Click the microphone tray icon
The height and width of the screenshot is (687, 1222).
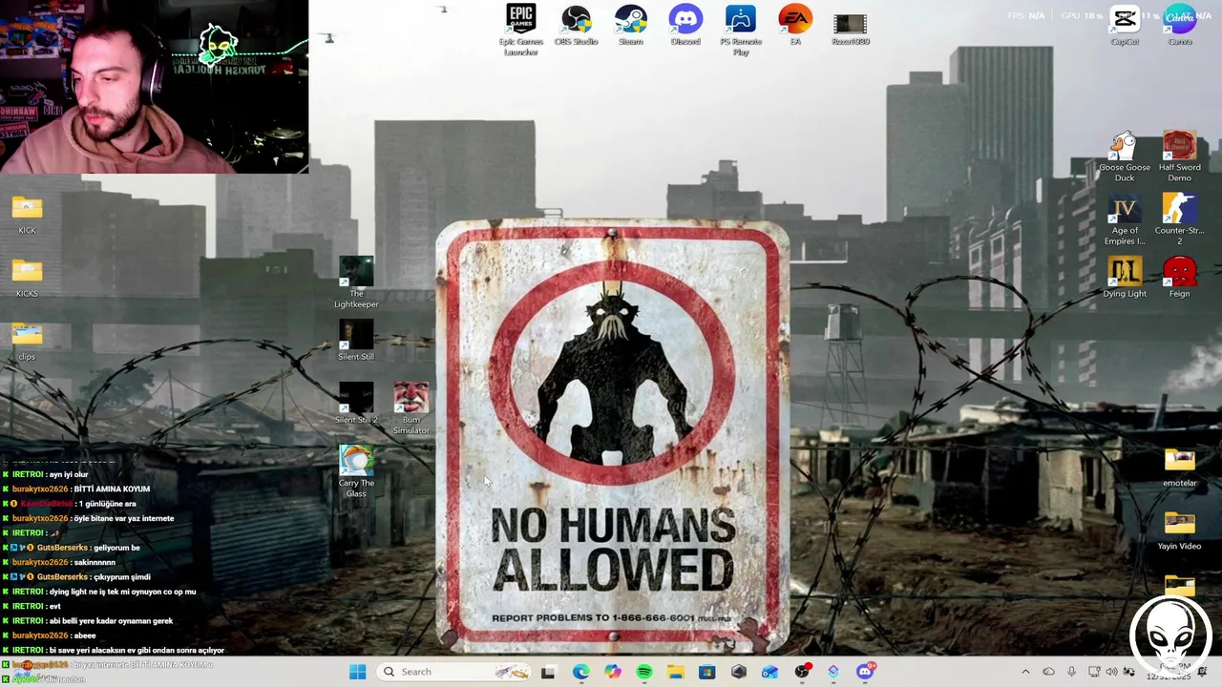coord(1072,672)
